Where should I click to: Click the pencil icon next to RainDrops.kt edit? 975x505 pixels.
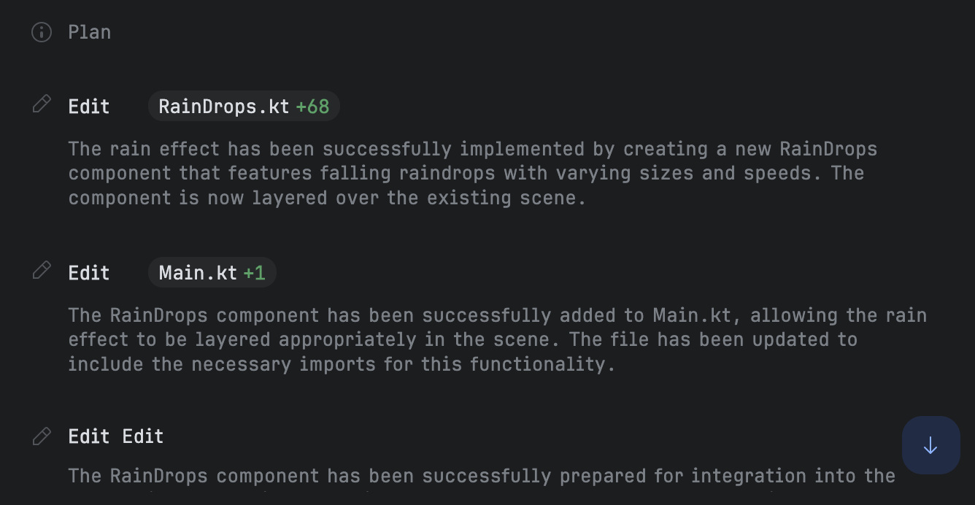tap(42, 105)
